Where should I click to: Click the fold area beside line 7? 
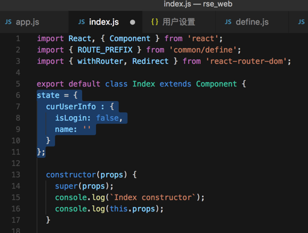[30, 107]
